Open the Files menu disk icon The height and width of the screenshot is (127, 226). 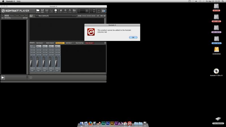pyautogui.click(x=61, y=11)
